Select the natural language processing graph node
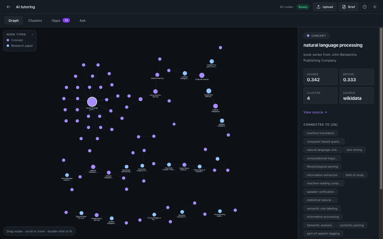The width and height of the screenshot is (383, 239). coord(92,102)
